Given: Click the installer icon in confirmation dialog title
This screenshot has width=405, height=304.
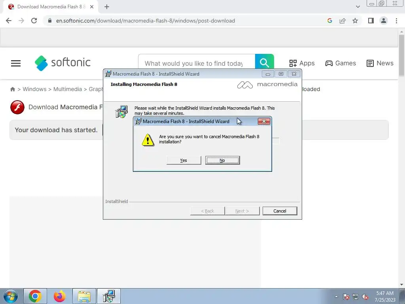Looking at the screenshot, I should pyautogui.click(x=138, y=121).
